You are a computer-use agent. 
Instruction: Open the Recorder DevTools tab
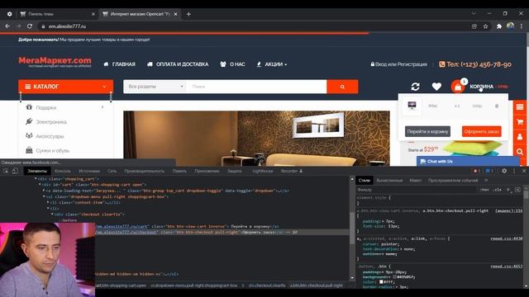[x=292, y=171]
